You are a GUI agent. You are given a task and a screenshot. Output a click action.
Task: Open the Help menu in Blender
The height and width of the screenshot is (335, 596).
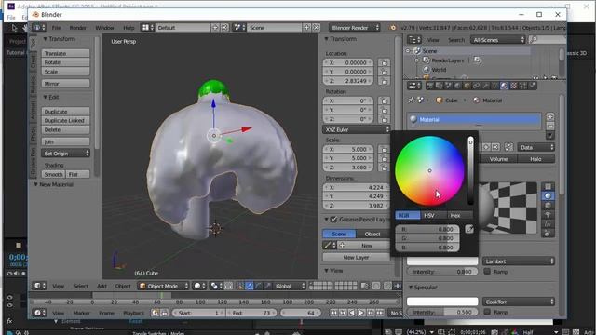point(129,27)
